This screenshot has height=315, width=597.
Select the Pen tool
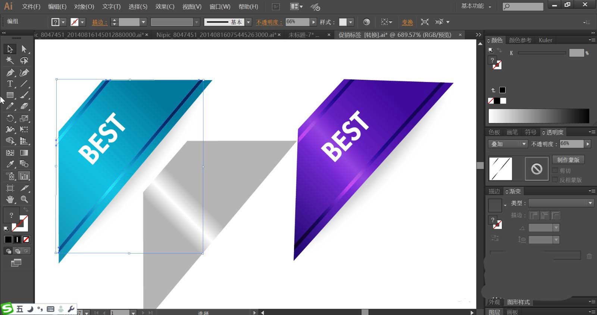point(10,73)
